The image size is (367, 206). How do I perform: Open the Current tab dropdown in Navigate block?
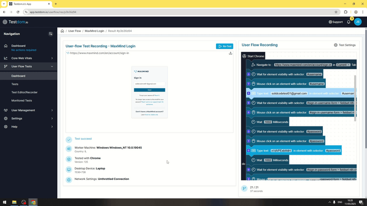(343, 65)
